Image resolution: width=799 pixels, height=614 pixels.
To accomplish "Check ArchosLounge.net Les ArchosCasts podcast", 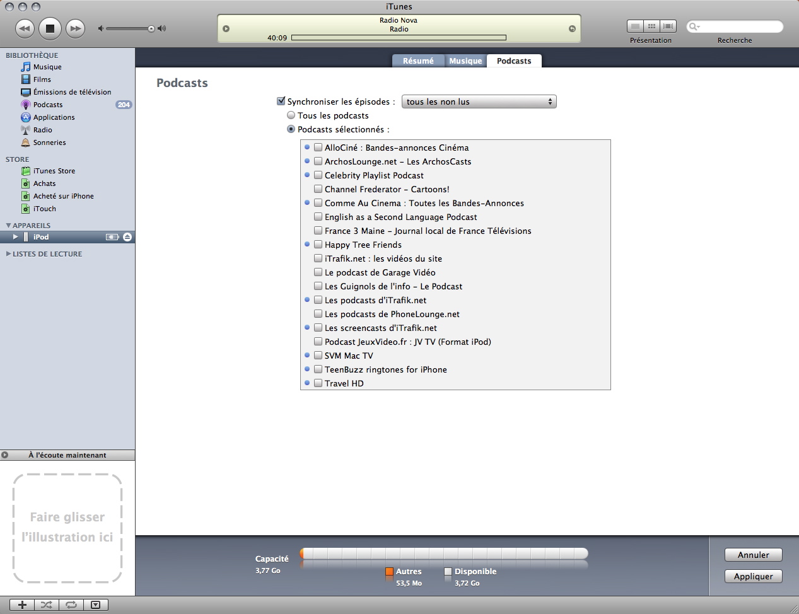I will click(318, 161).
